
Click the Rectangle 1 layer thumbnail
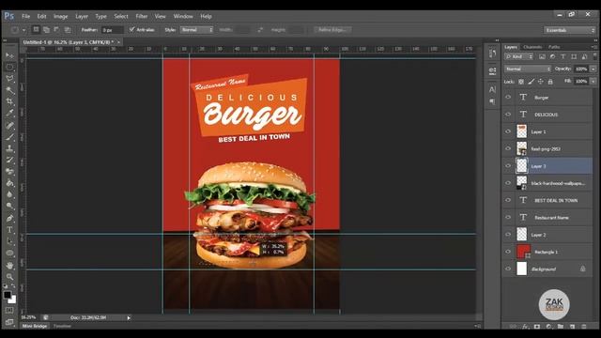coord(523,252)
